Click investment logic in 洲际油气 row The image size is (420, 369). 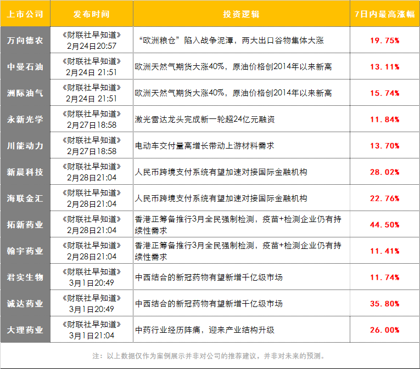point(233,93)
